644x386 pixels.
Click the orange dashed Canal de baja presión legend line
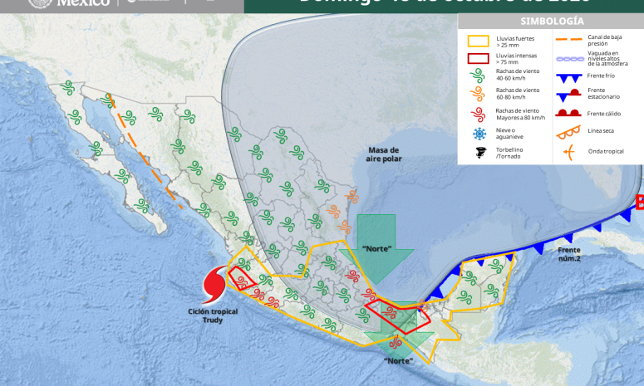tap(569, 39)
